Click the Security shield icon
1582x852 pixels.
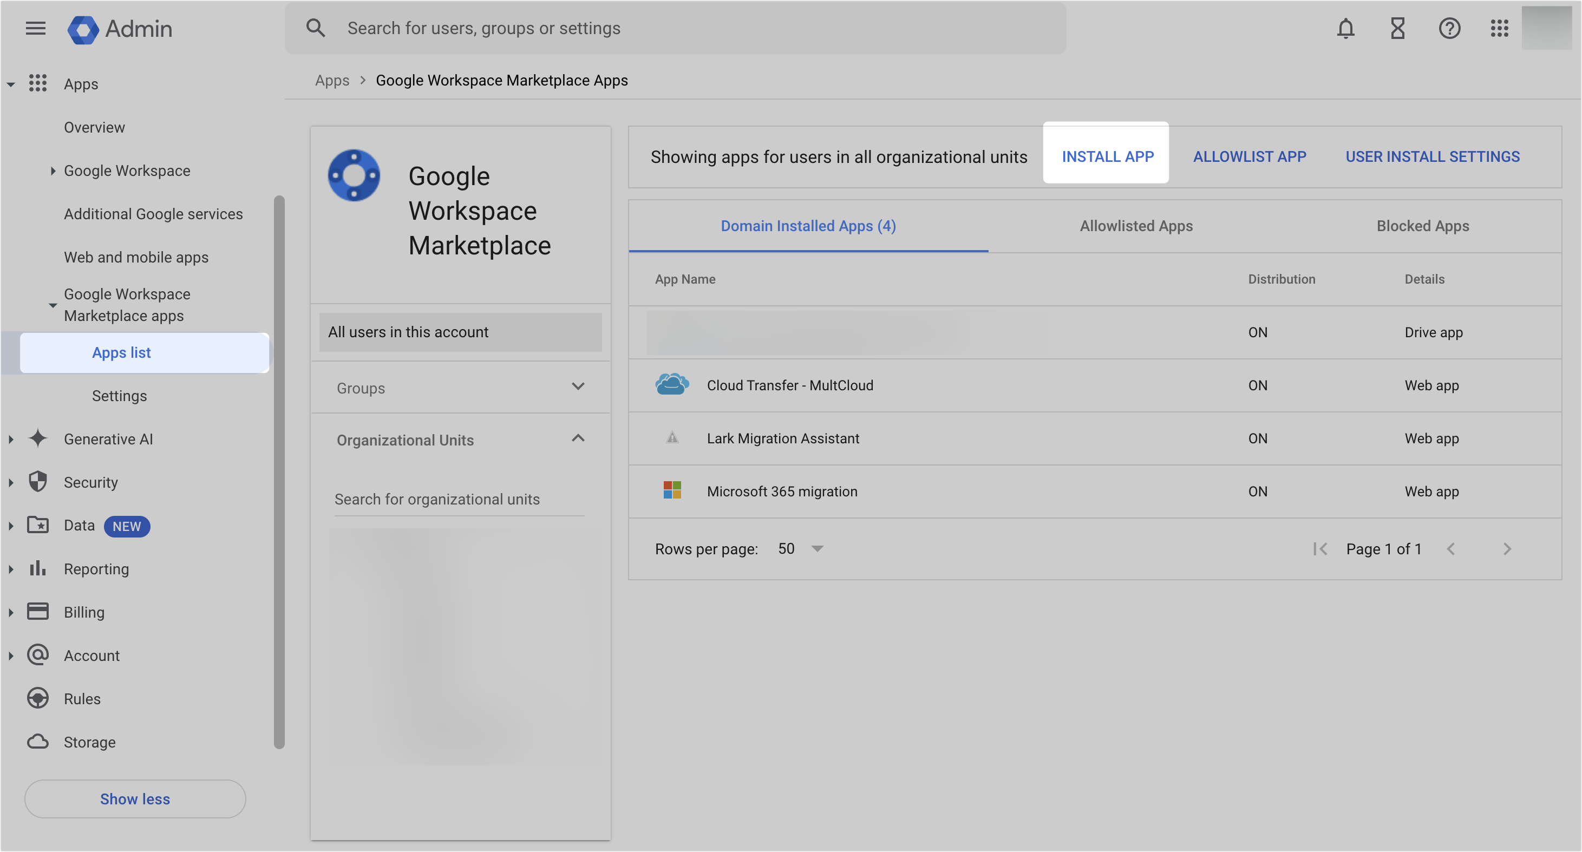[38, 482]
